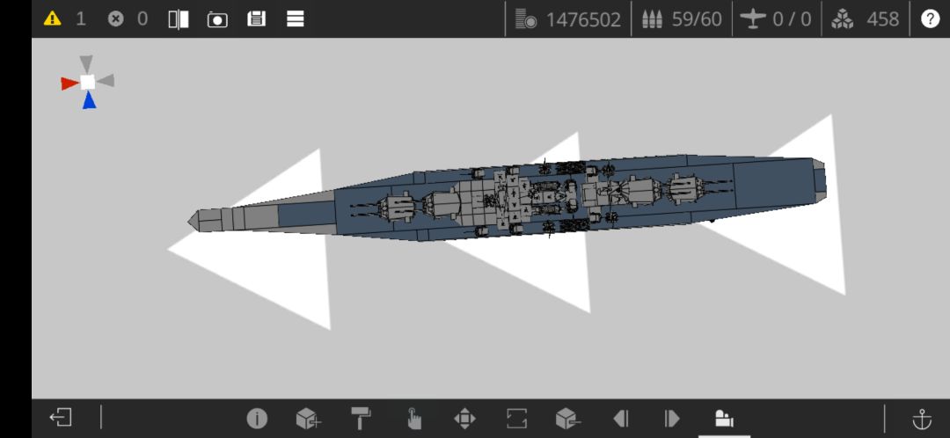The width and height of the screenshot is (950, 438).
Task: Click the step left arrow icon
Action: (x=621, y=419)
